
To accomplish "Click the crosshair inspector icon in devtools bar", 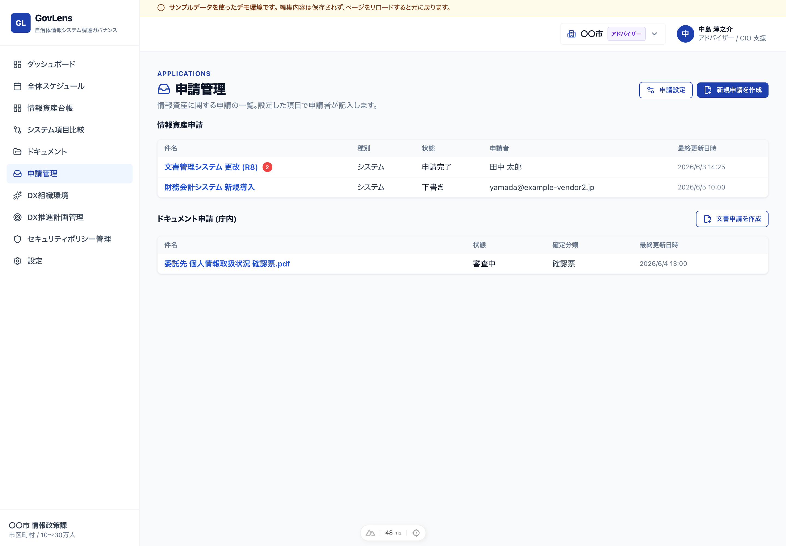I will click(416, 533).
